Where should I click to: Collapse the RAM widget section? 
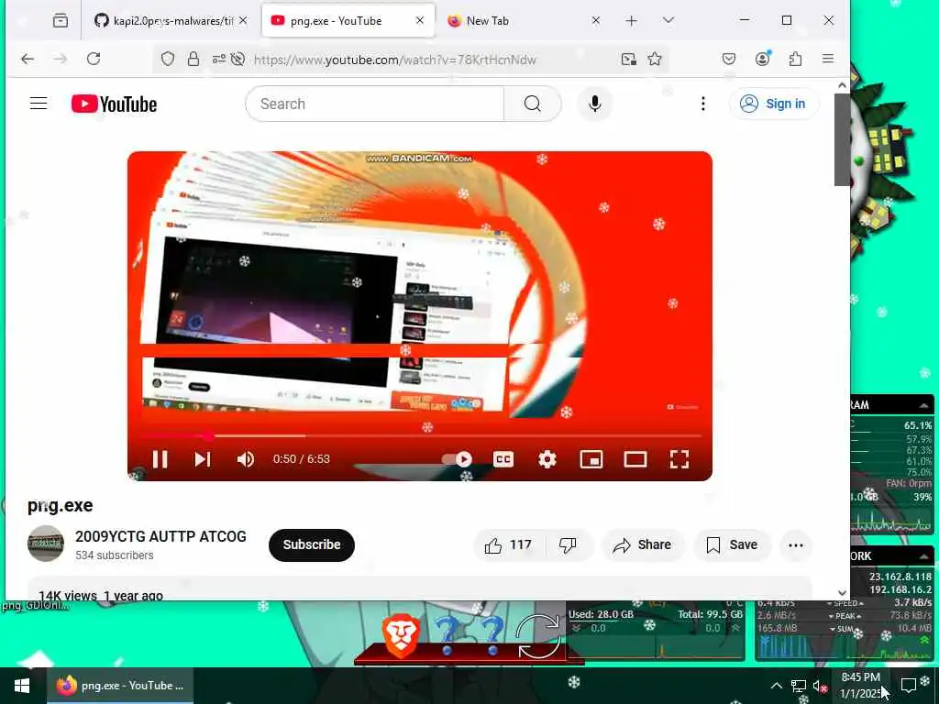point(923,405)
